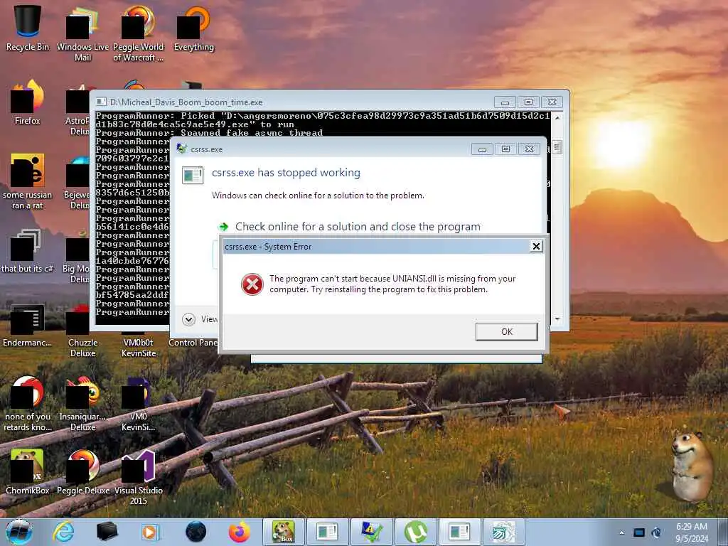Open Windows Media Player taskbar icon
The image size is (728, 546).
click(x=151, y=532)
